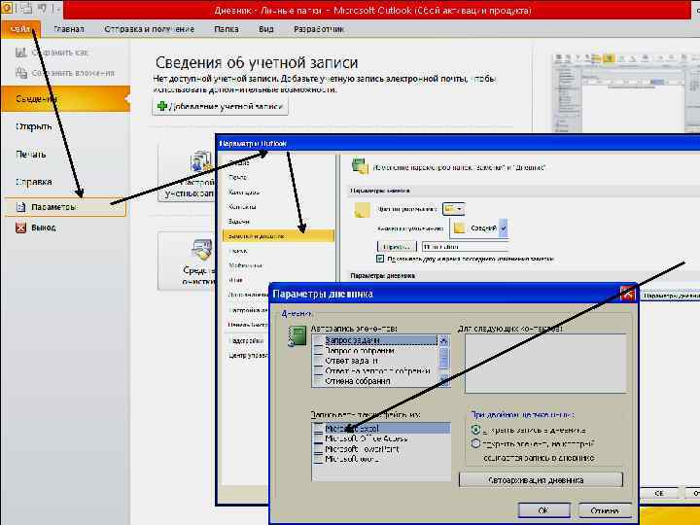Enable Microsoft PowerPoint checkbox
Image resolution: width=700 pixels, height=525 pixels.
click(318, 448)
